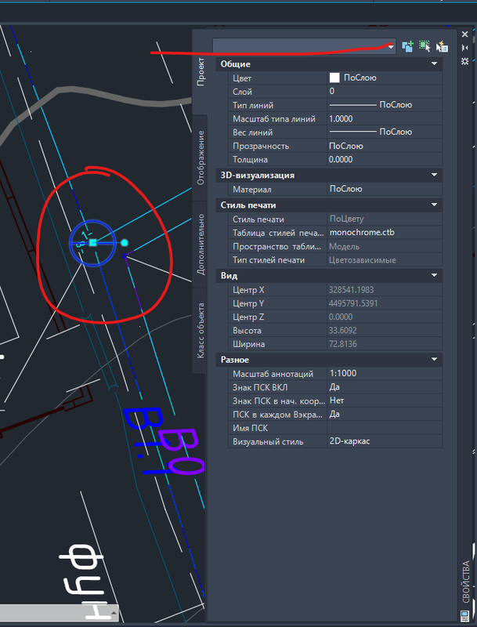The width and height of the screenshot is (477, 627).
Task: Select the round cyan grip right of the circle
Action: coord(125,242)
